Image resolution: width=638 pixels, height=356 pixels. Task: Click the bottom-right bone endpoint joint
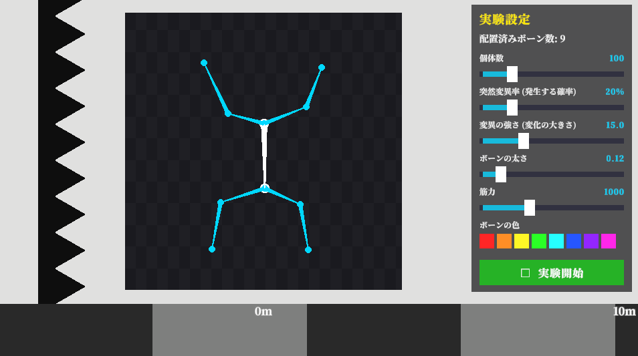[x=308, y=250]
